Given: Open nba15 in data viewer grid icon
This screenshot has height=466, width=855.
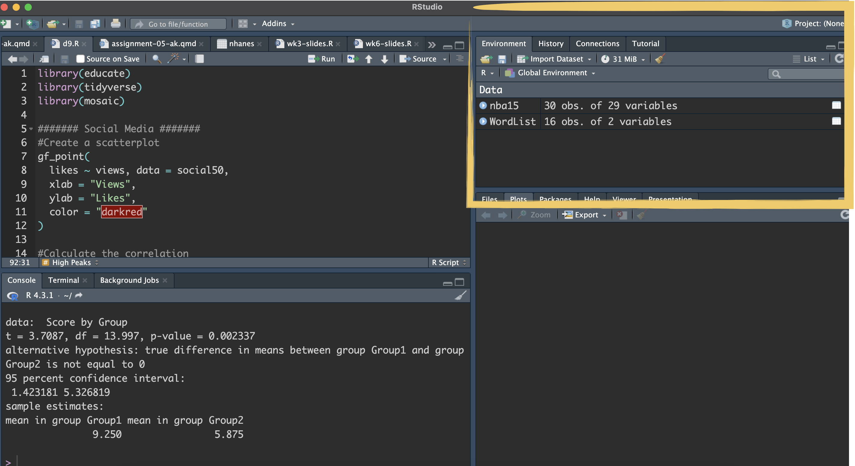Looking at the screenshot, I should tap(836, 106).
